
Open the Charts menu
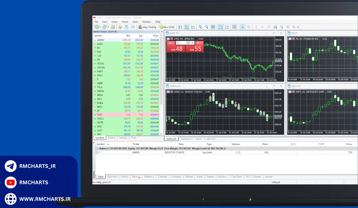[125, 22]
